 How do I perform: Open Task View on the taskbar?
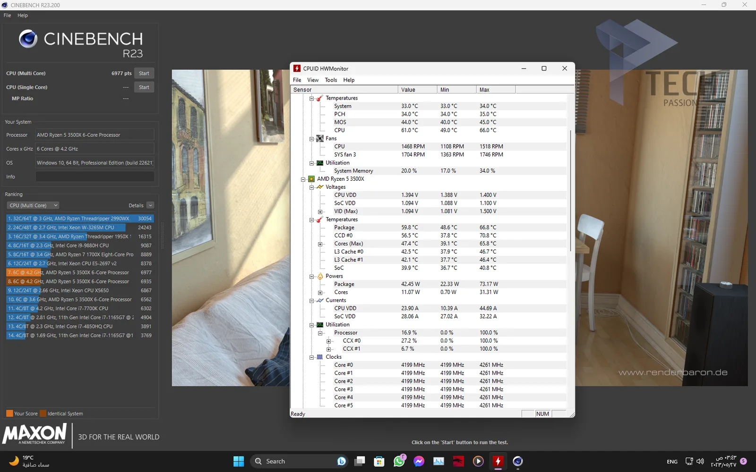tap(360, 461)
